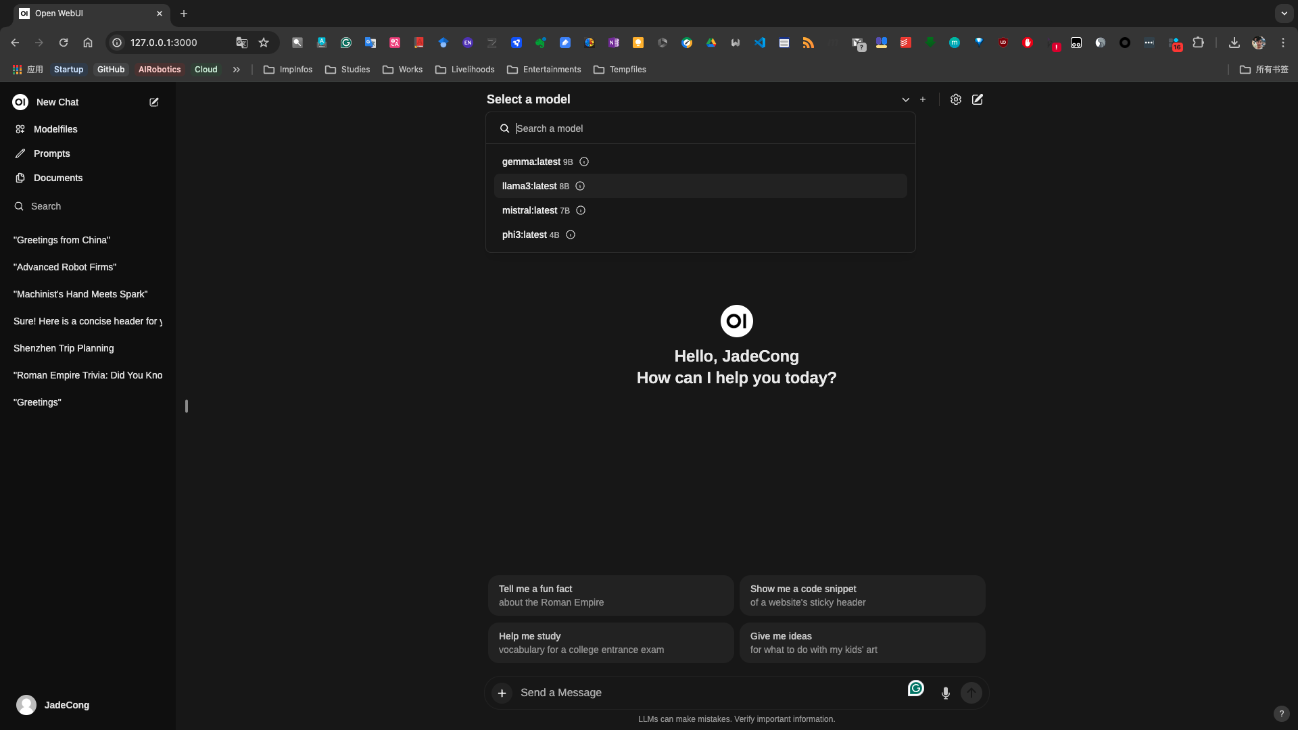This screenshot has height=730, width=1298.
Task: Expand browser extensions overflow menu
Action: coord(1199,42)
